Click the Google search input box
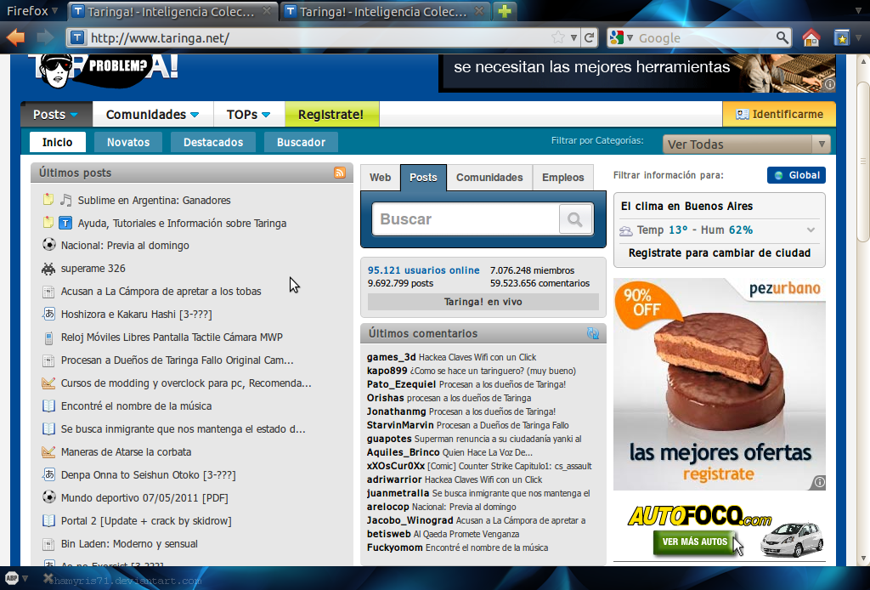Screen dimensions: 870x590 tap(704, 37)
